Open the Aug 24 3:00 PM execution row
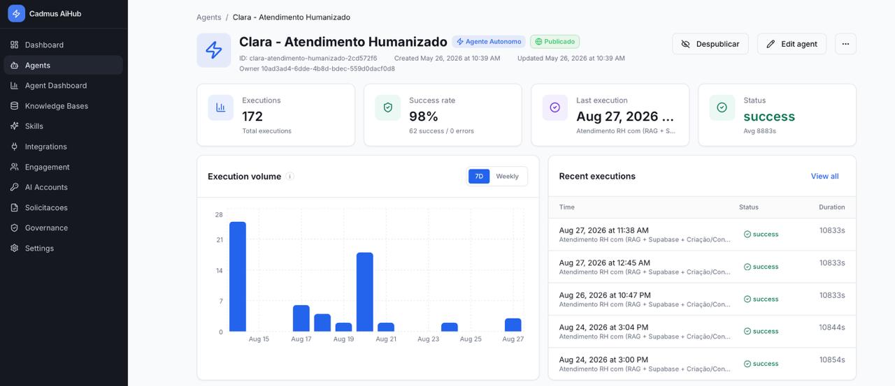This screenshot has height=386, width=895. (702, 364)
